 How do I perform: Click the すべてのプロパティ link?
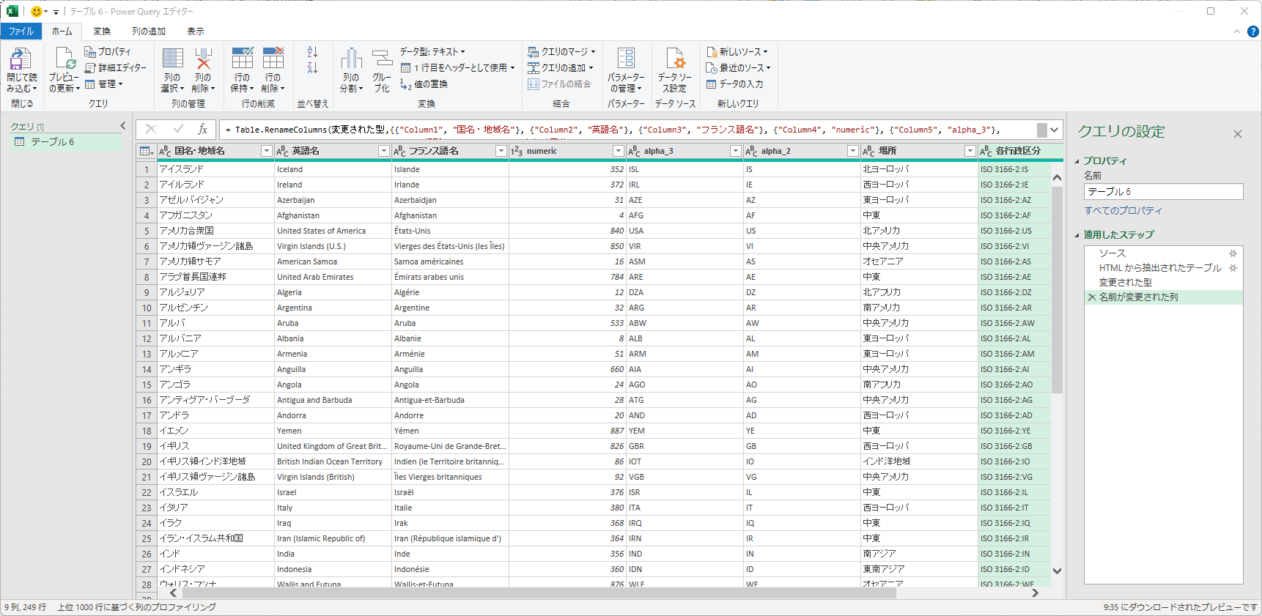tap(1123, 211)
